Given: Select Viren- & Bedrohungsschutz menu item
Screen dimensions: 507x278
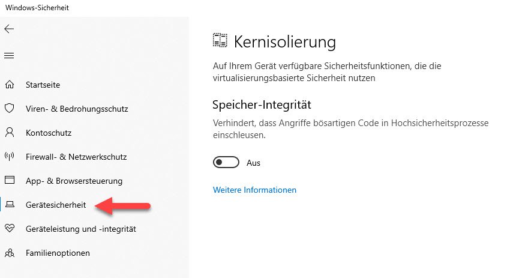Looking at the screenshot, I should coord(77,109).
